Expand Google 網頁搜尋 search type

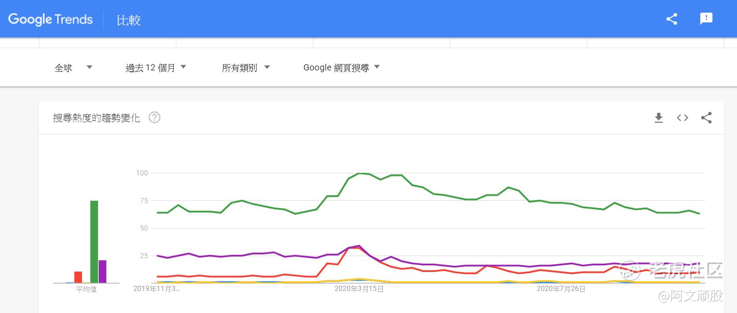point(341,68)
